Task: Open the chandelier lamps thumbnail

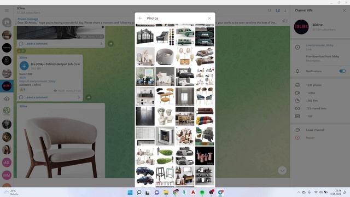Action: point(185,56)
